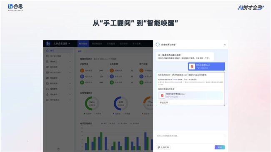Click the 档案利用 folder icon
Image resolution: width=271 pixels, height=152 pixels.
pos(48,83)
